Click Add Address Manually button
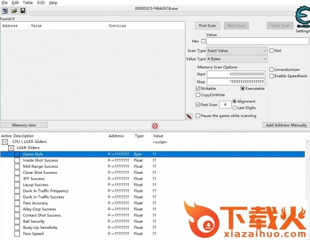The image size is (310, 240). (286, 125)
